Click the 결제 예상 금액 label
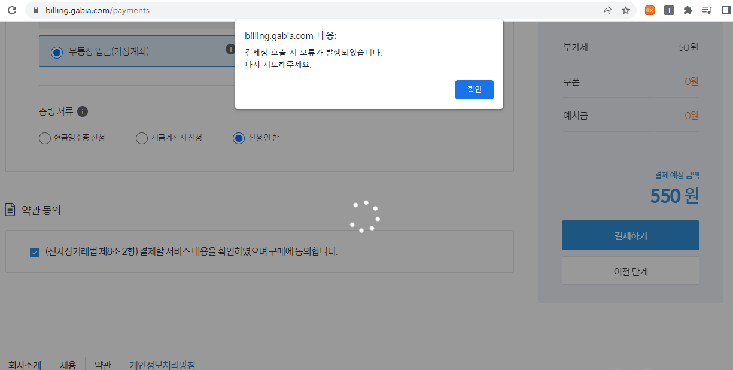This screenshot has width=733, height=370. (677, 175)
